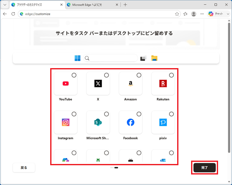The height and width of the screenshot is (185, 232).
Task: Open the Copilot chat button
Action: [x=216, y=14]
